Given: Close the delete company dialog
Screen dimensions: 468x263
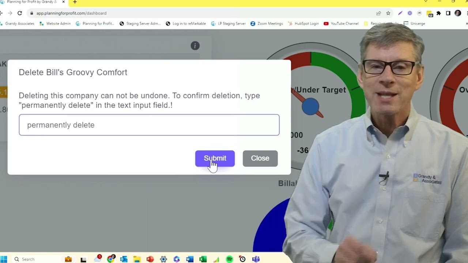Looking at the screenshot, I should tap(260, 158).
